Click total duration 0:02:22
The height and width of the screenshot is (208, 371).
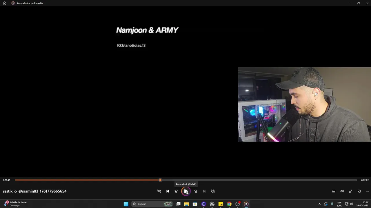(365, 180)
